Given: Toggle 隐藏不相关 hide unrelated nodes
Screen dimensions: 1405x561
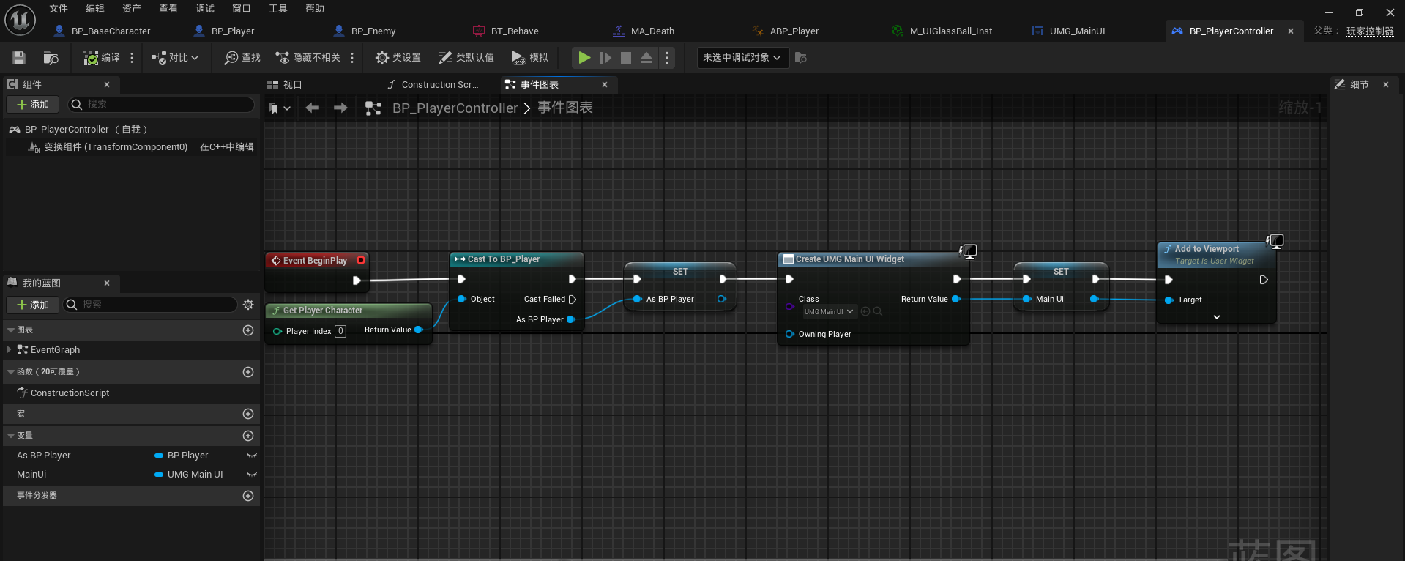Looking at the screenshot, I should 308,58.
